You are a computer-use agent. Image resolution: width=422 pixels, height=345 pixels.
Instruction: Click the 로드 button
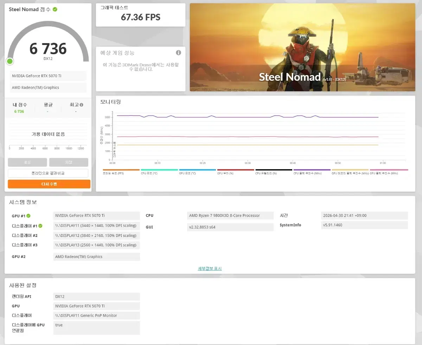pos(27,162)
